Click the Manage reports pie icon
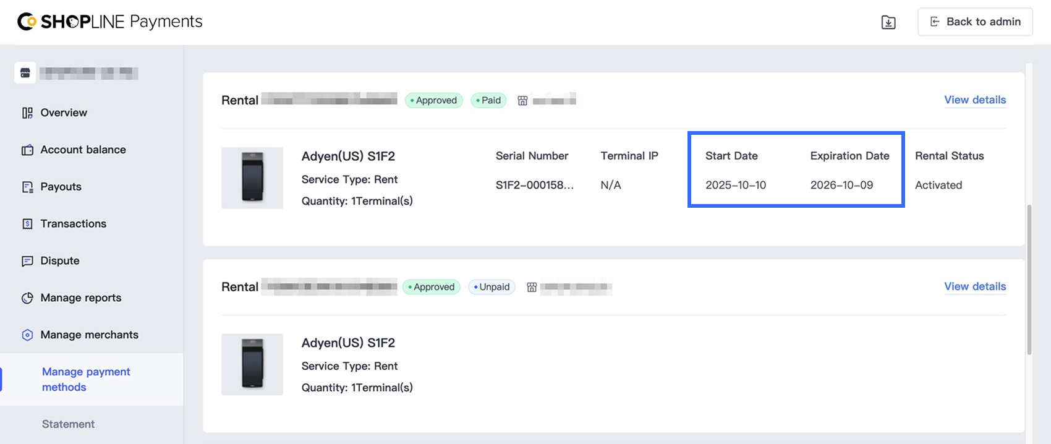The image size is (1051, 444). click(27, 298)
